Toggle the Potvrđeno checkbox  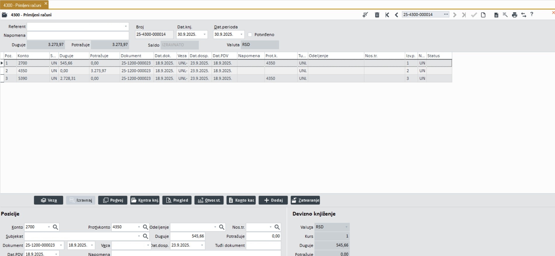[x=250, y=34]
